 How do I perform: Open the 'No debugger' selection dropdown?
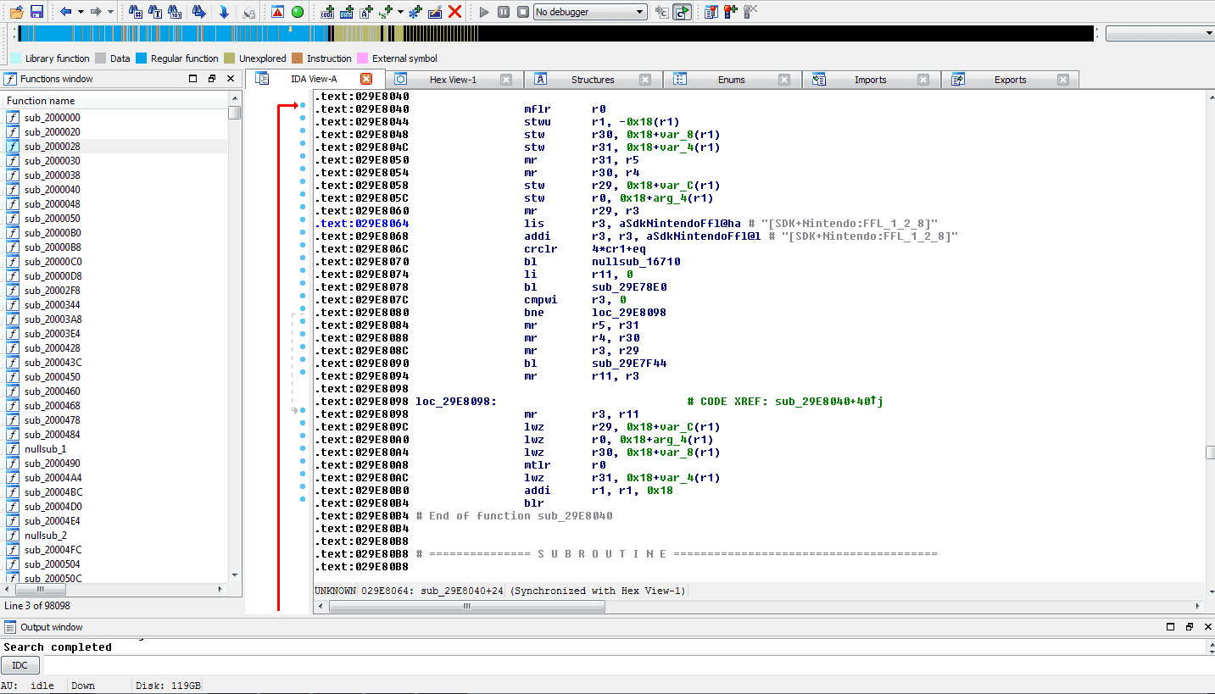coord(590,12)
